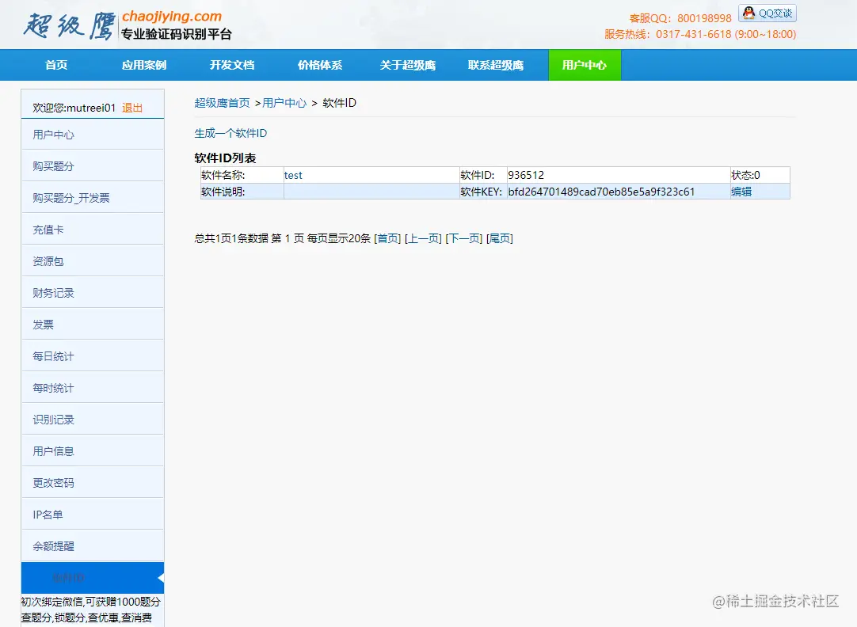Image resolution: width=857 pixels, height=627 pixels.
Task: Click the 软件说明: label cell
Action: tap(242, 191)
